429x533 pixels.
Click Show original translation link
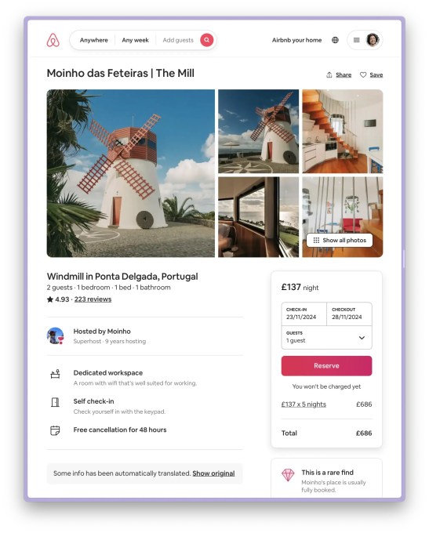click(213, 473)
